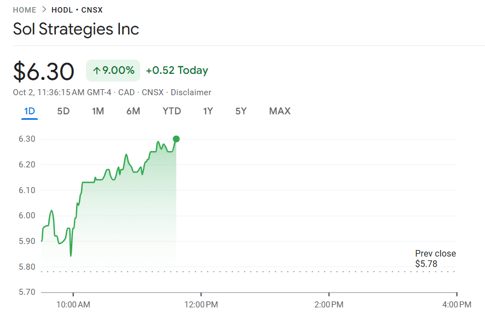Screen dimensions: 485x320
Task: Click the Sol Strategies Inc title
Action: [76, 29]
